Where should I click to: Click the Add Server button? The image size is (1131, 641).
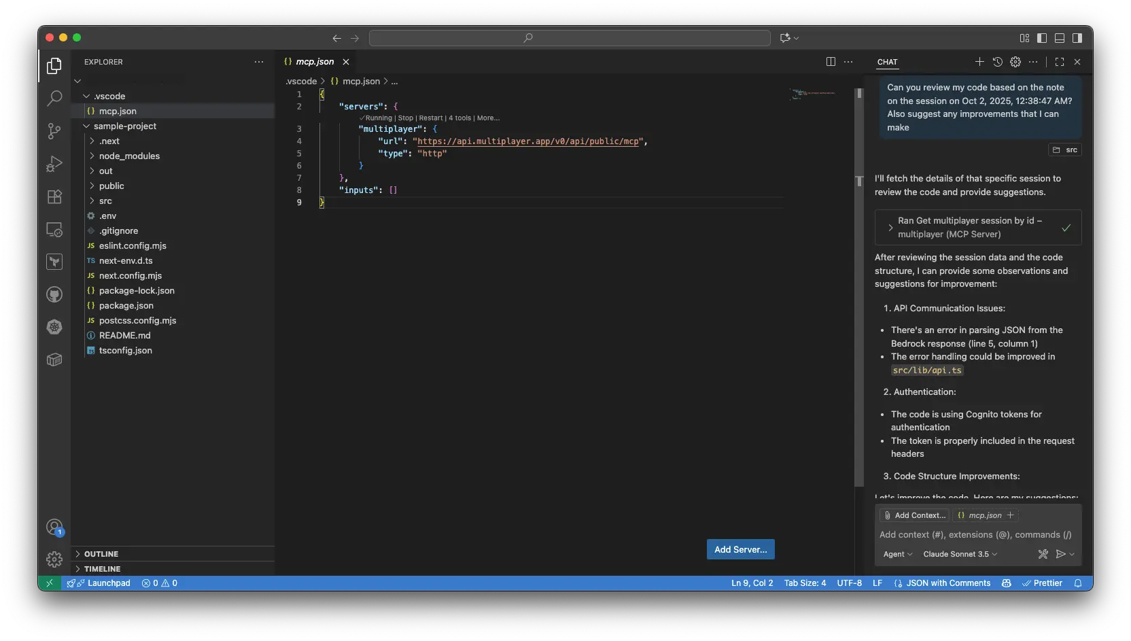(740, 549)
